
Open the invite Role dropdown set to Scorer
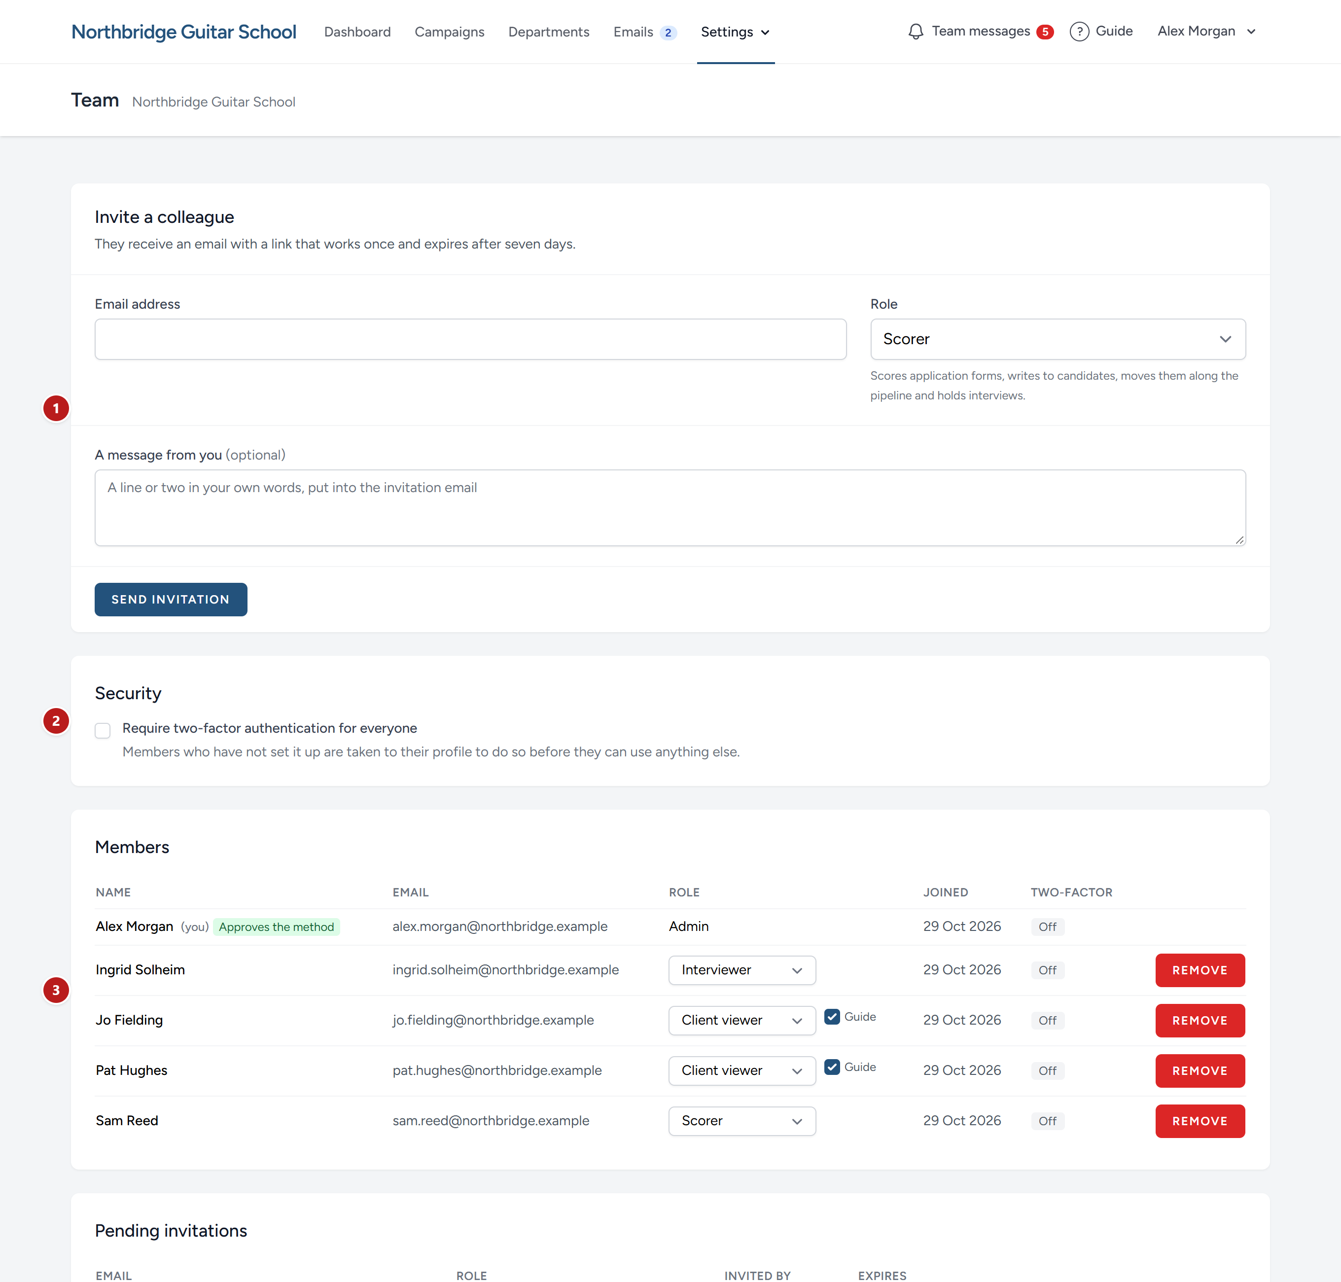1058,339
